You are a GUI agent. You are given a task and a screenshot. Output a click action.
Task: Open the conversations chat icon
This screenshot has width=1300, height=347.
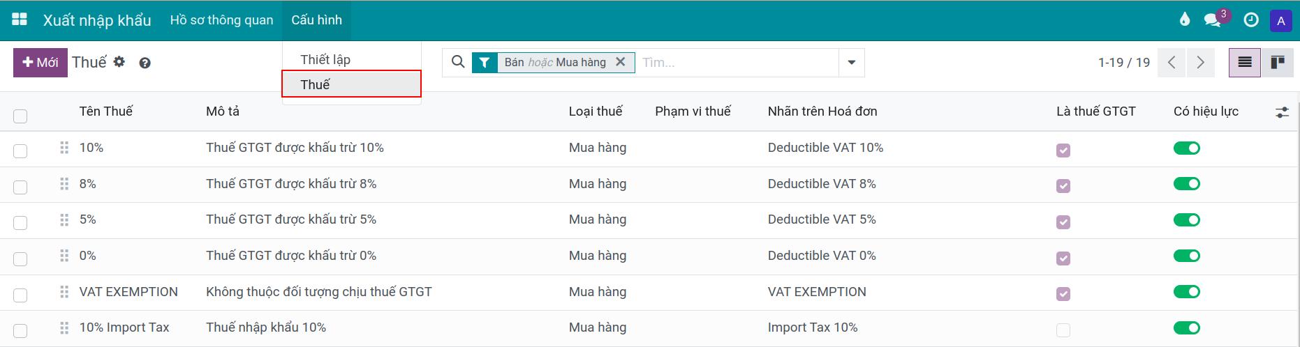tap(1213, 20)
